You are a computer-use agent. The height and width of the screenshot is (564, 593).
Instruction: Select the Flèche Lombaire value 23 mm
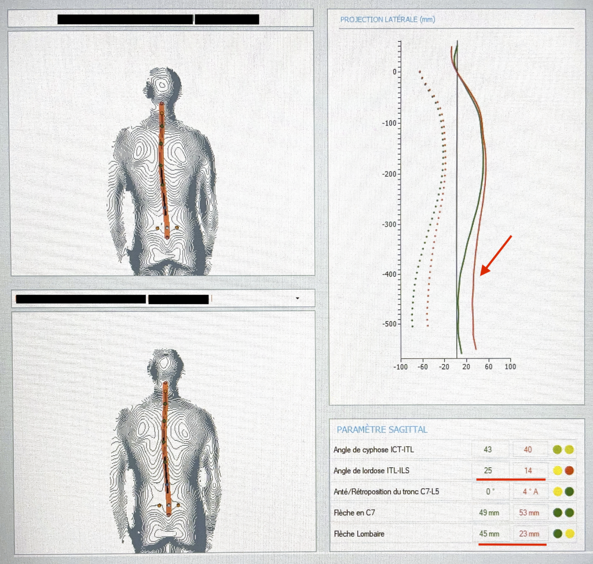[528, 534]
